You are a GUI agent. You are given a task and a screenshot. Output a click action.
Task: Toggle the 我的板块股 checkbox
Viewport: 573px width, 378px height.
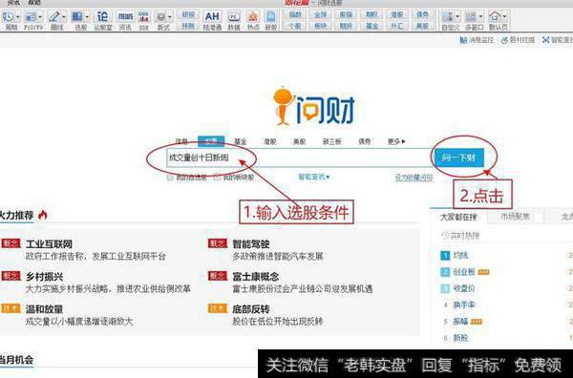pos(217,178)
